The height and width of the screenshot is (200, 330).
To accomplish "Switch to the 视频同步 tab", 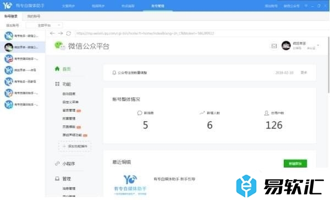I will tap(98, 6).
